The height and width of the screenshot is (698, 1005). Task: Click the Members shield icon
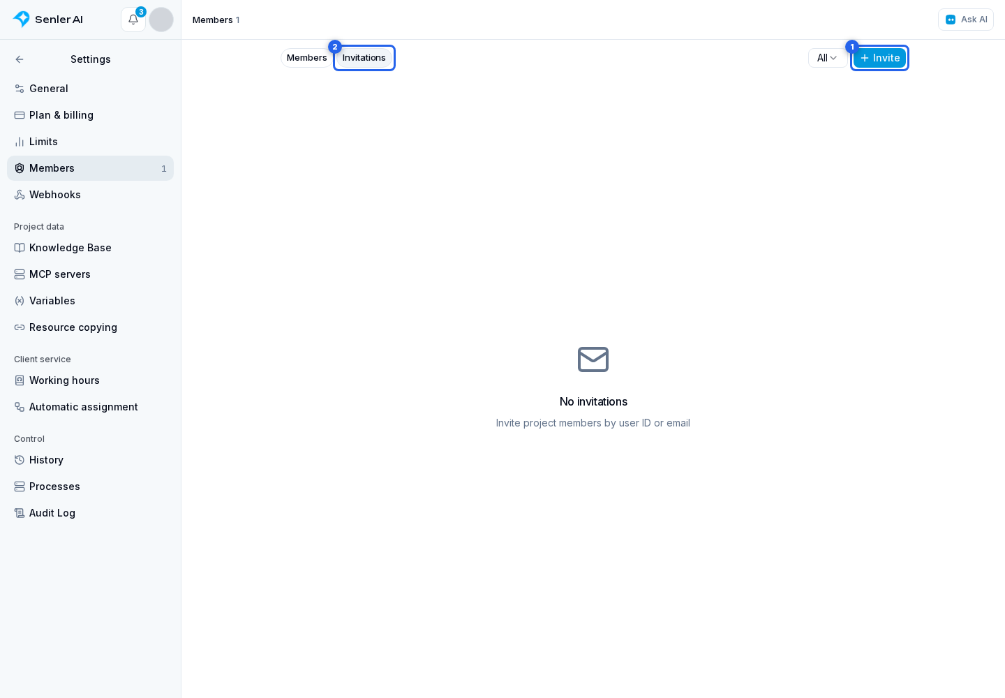point(20,168)
